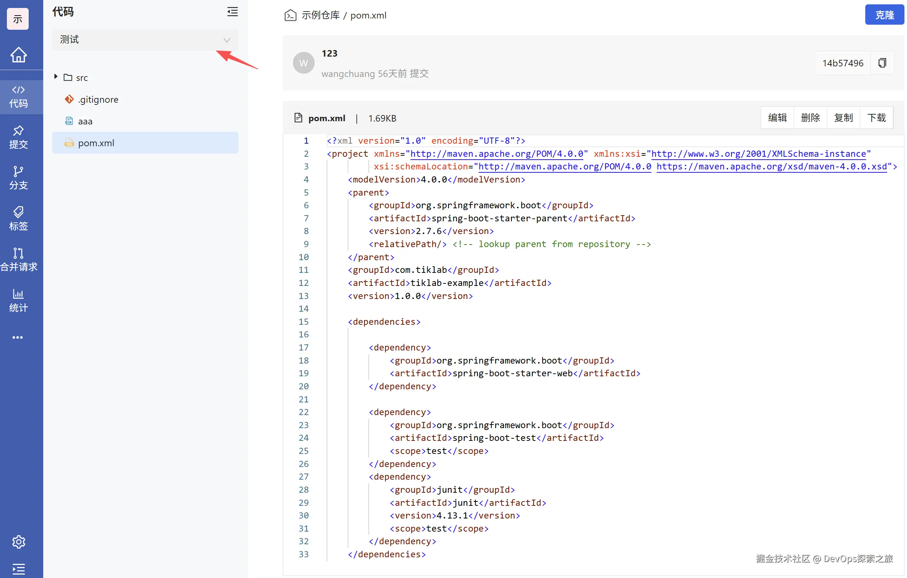Open the 标签 tags section
907x578 pixels.
18,219
